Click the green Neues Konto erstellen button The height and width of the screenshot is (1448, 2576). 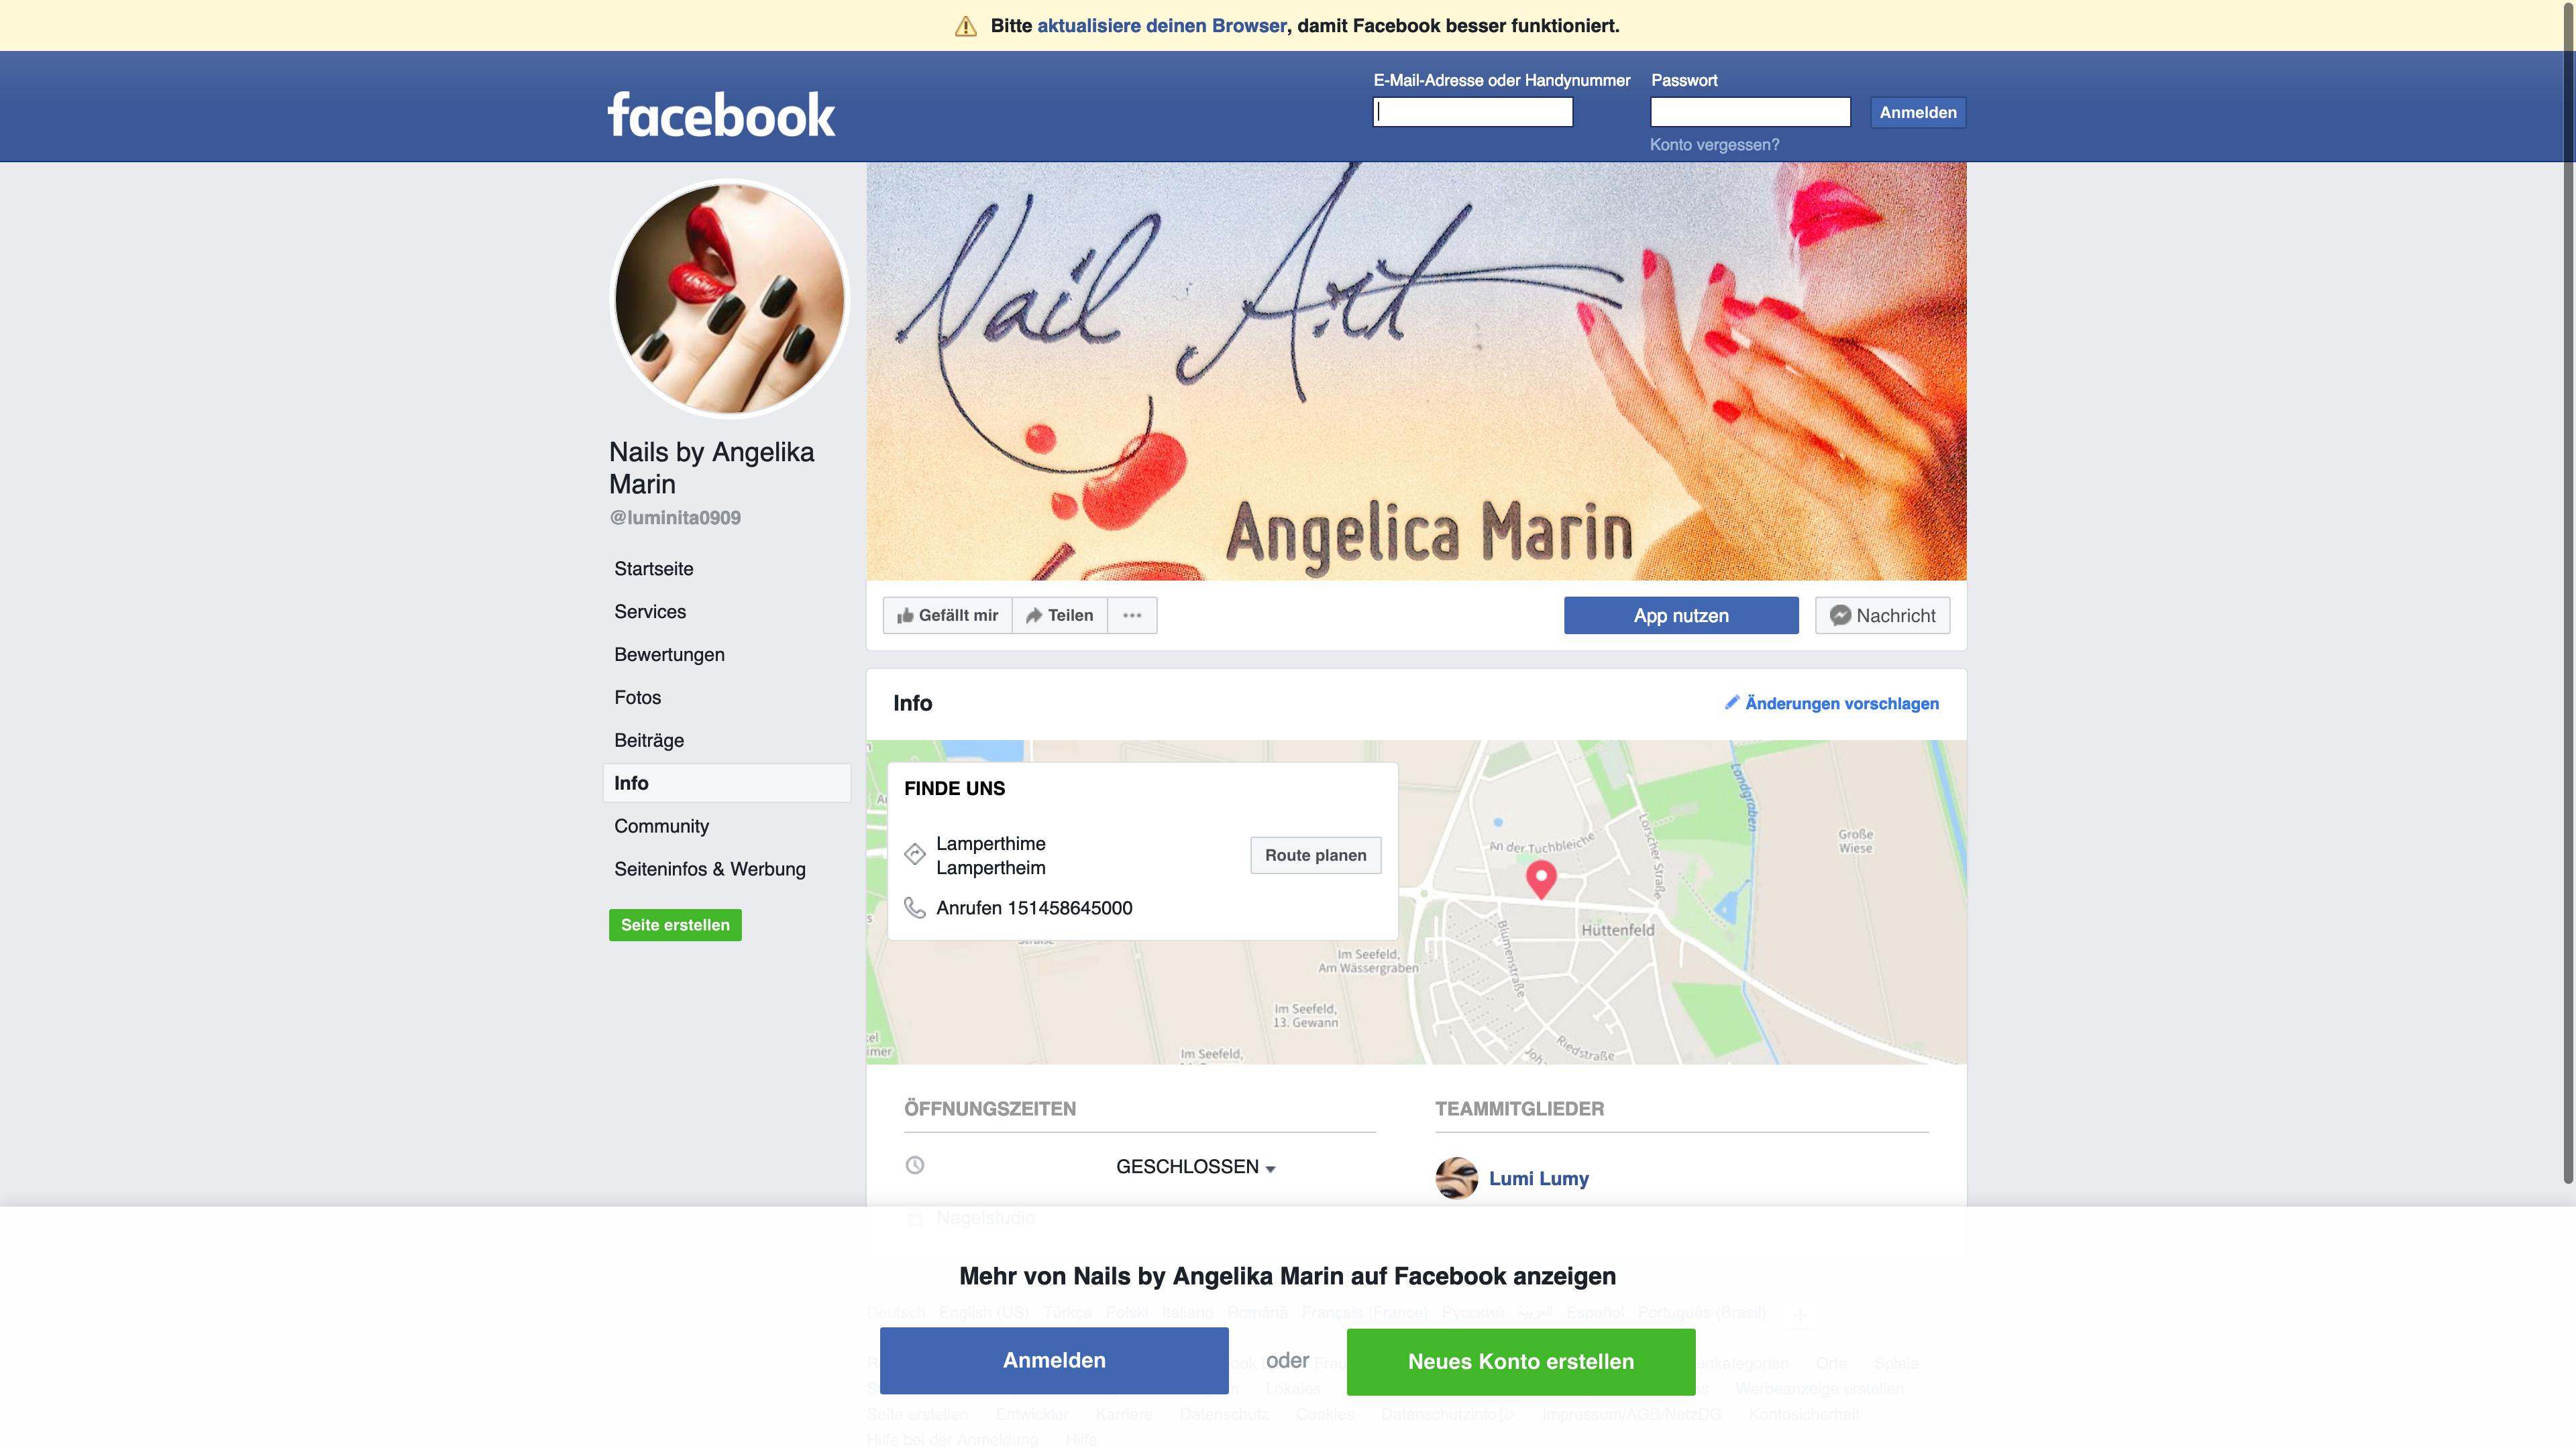click(x=1521, y=1361)
